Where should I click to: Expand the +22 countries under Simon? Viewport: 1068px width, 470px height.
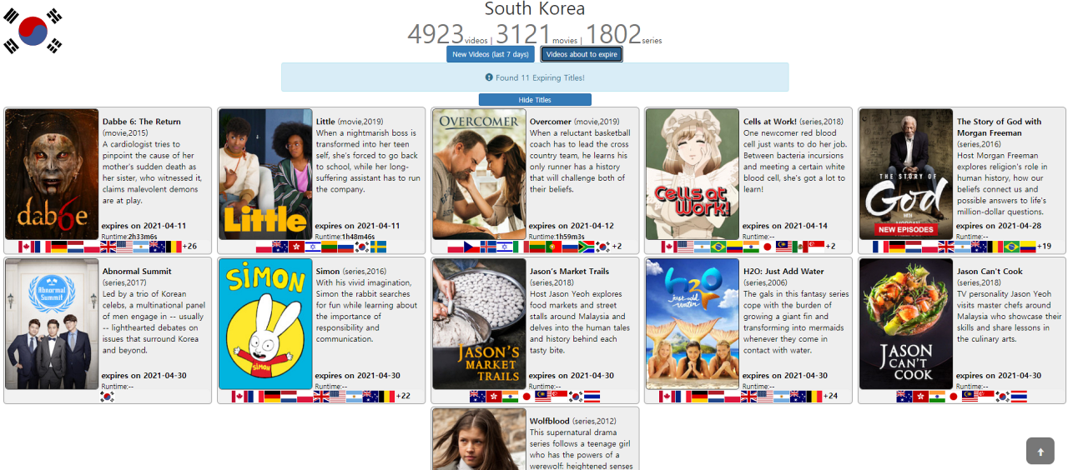pos(403,397)
